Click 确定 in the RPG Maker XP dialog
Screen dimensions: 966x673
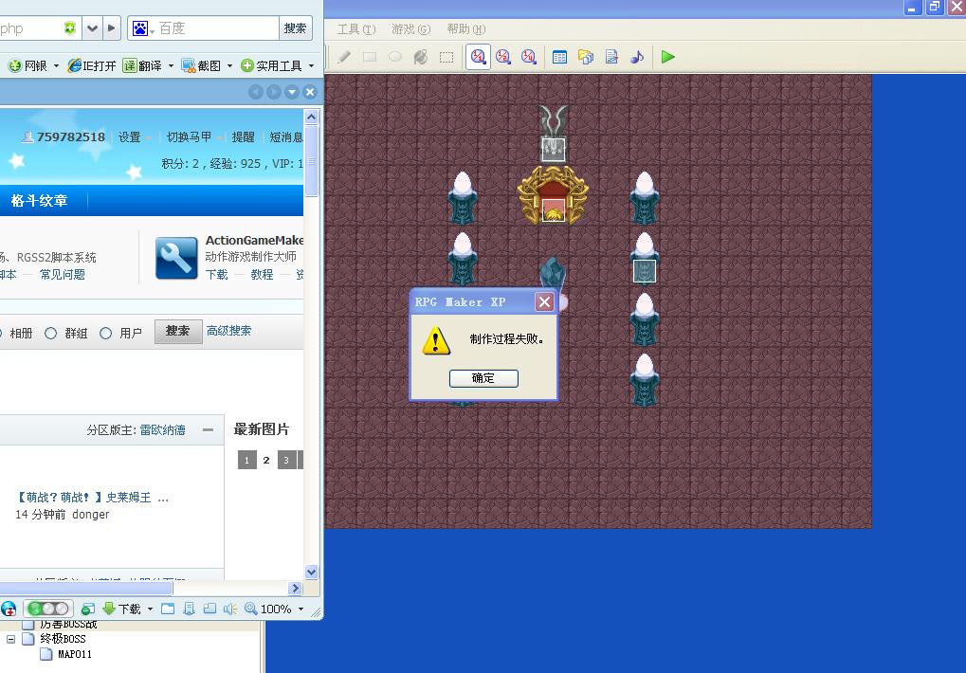pos(483,378)
